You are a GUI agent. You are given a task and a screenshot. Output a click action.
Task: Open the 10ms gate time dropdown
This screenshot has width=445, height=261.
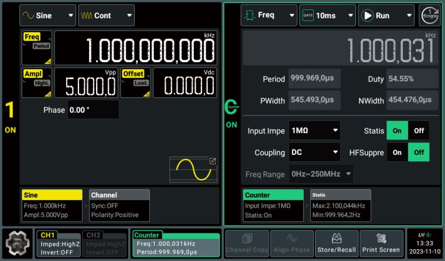click(327, 16)
